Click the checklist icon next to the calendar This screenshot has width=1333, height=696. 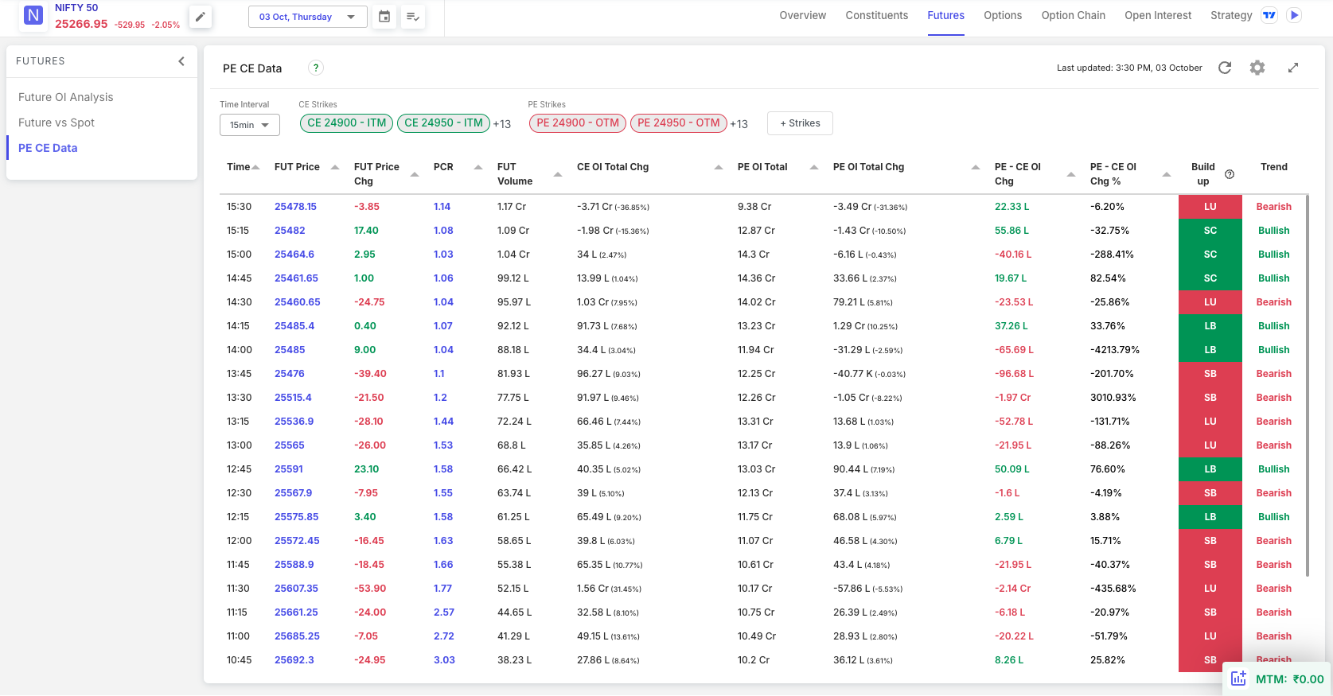pos(413,16)
